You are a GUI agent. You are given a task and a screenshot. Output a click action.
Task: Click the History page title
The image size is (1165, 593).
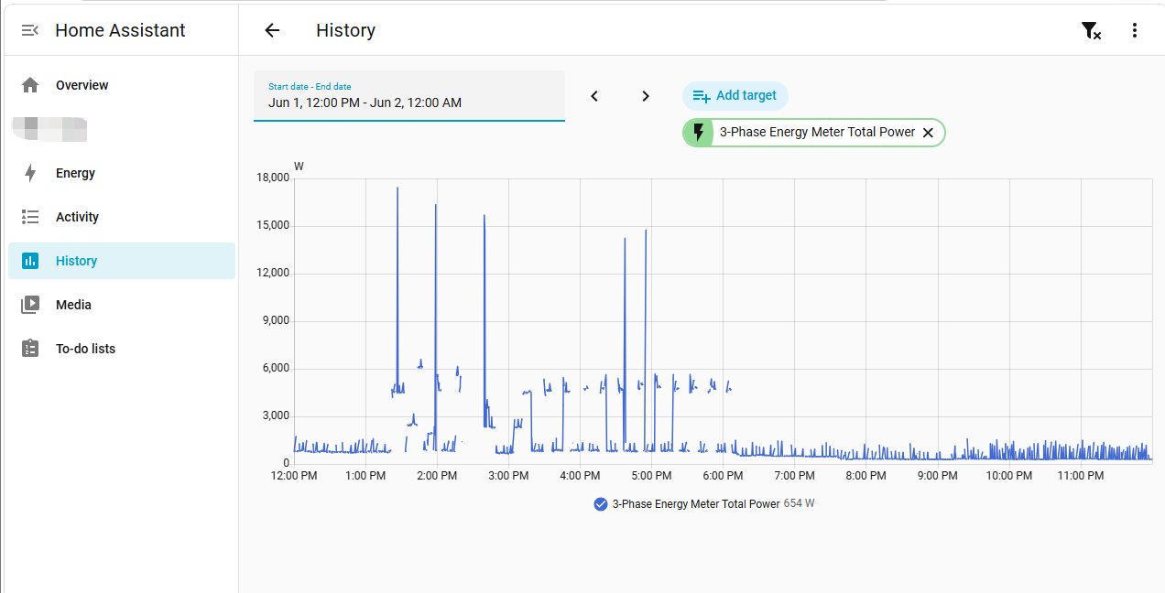(345, 30)
